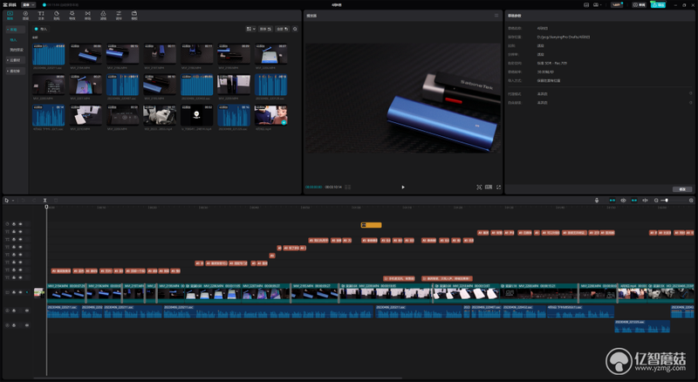Undo the last timeline action
Viewport: 698px width, 382px height.
click(24, 201)
